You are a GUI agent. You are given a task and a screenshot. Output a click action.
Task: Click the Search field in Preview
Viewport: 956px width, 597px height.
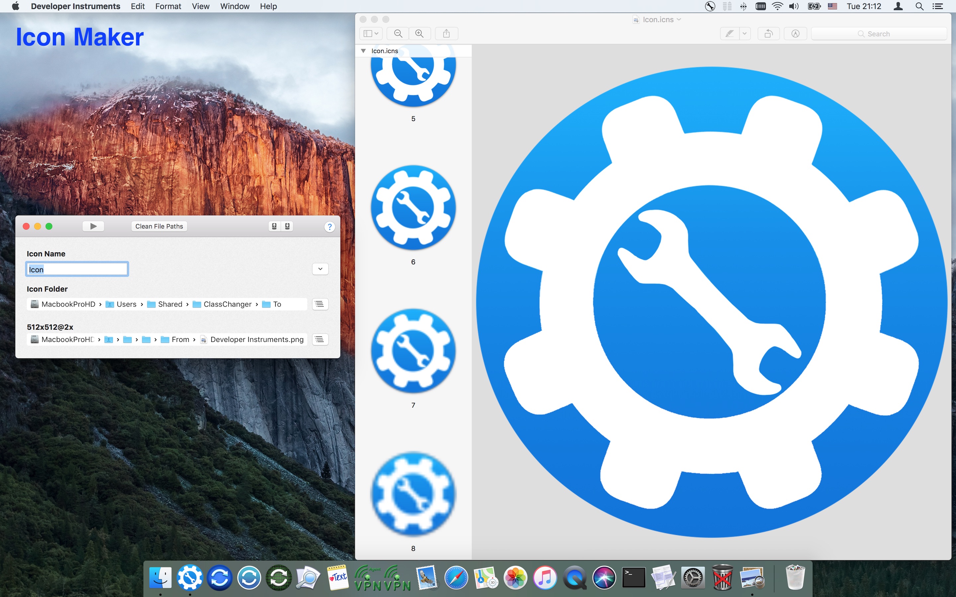(879, 33)
